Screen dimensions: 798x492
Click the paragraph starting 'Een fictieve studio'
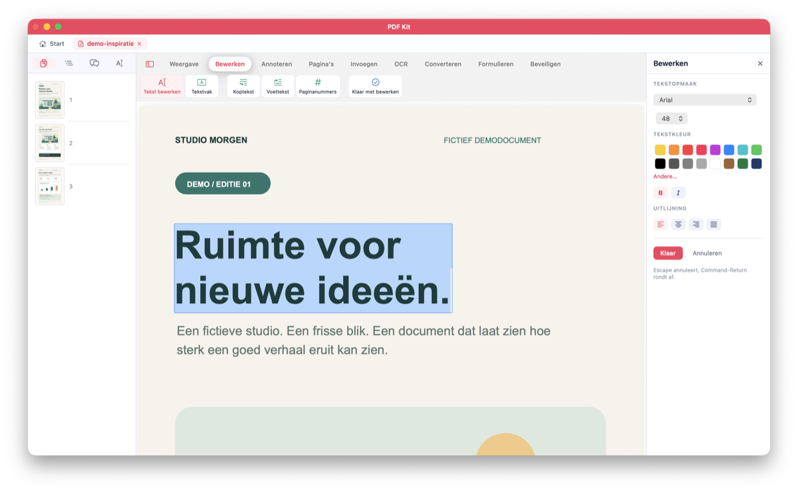click(364, 340)
